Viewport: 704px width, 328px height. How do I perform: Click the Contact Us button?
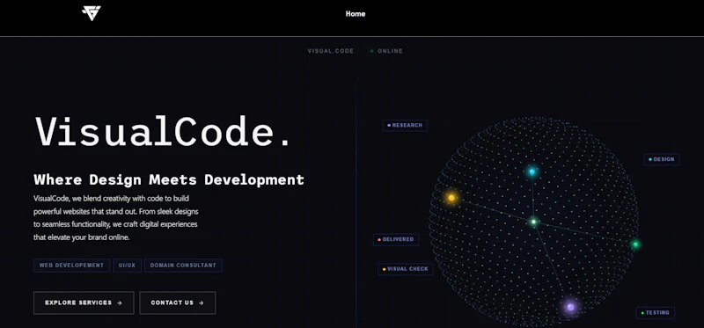point(178,302)
